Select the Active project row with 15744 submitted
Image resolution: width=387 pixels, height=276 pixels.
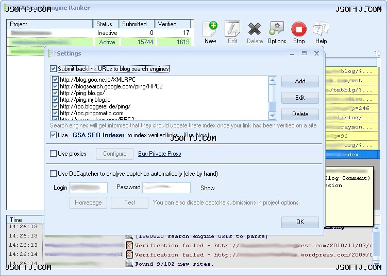pyautogui.click(x=99, y=42)
